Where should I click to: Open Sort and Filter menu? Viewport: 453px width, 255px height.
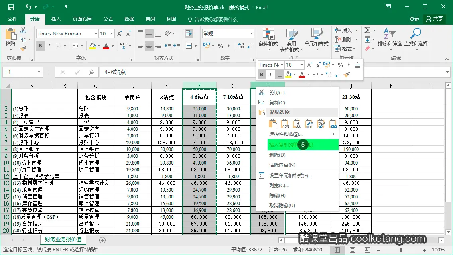pyautogui.click(x=390, y=40)
